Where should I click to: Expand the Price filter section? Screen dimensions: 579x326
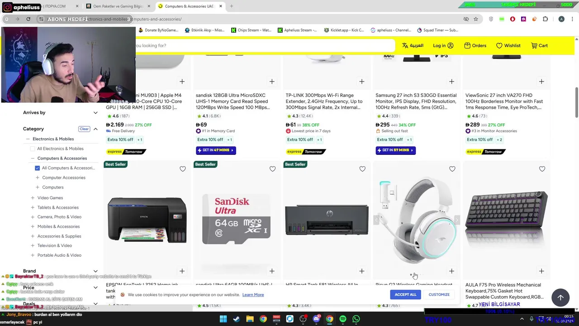tap(95, 288)
